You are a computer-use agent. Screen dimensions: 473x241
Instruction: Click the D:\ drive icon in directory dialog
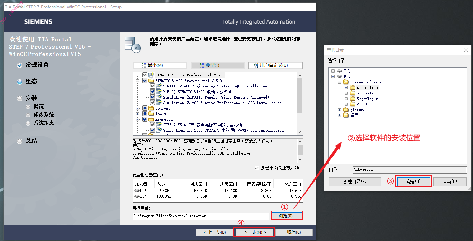339,76
